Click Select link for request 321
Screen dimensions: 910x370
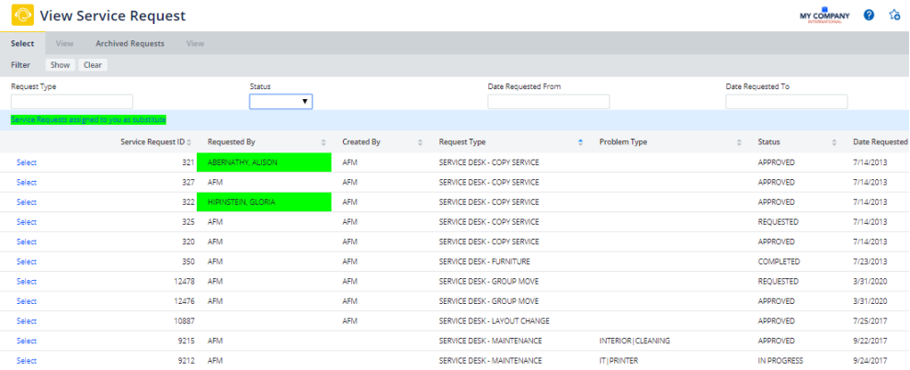pos(27,163)
